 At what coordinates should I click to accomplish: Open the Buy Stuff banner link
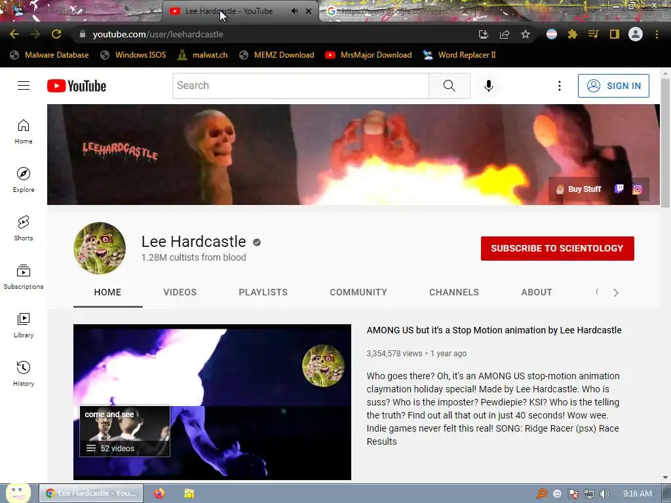pyautogui.click(x=578, y=189)
